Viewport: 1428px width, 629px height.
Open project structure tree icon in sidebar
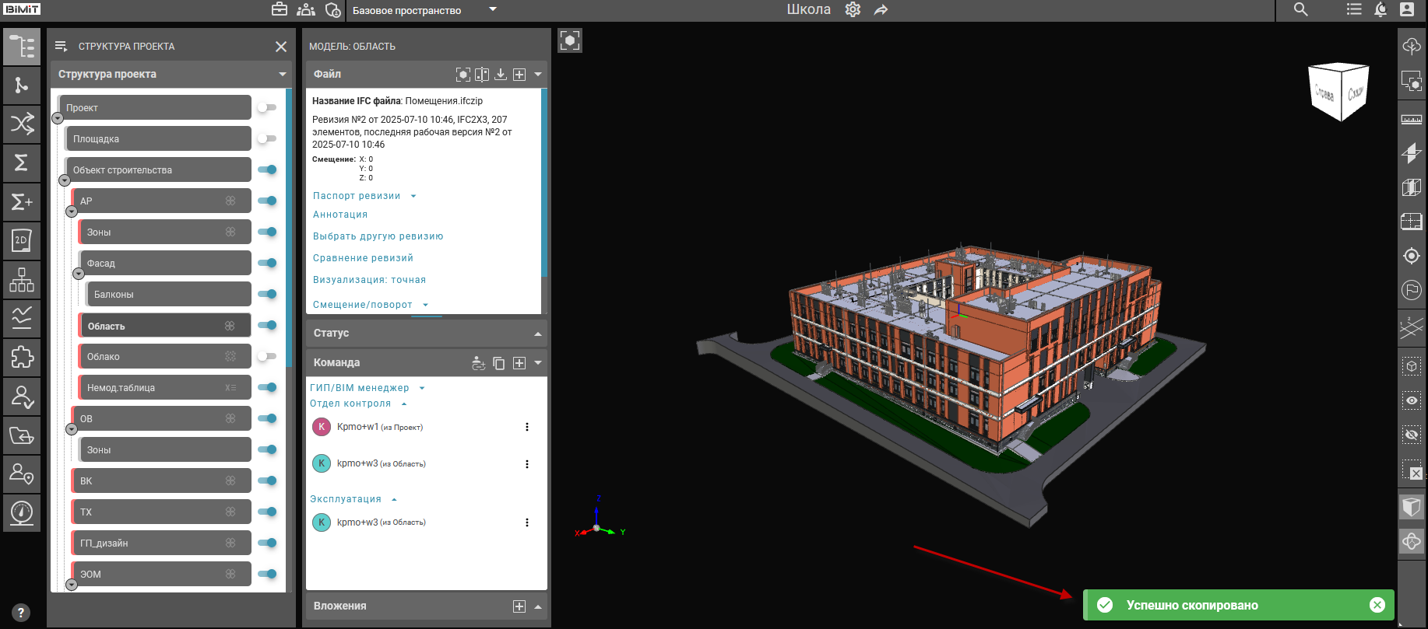[22, 47]
